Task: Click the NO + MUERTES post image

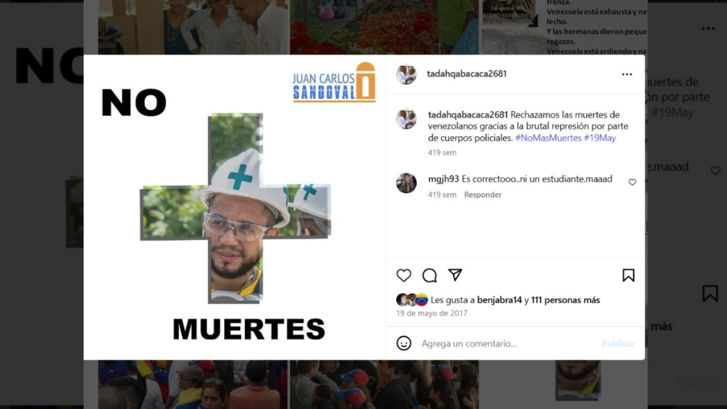Action: 234,207
